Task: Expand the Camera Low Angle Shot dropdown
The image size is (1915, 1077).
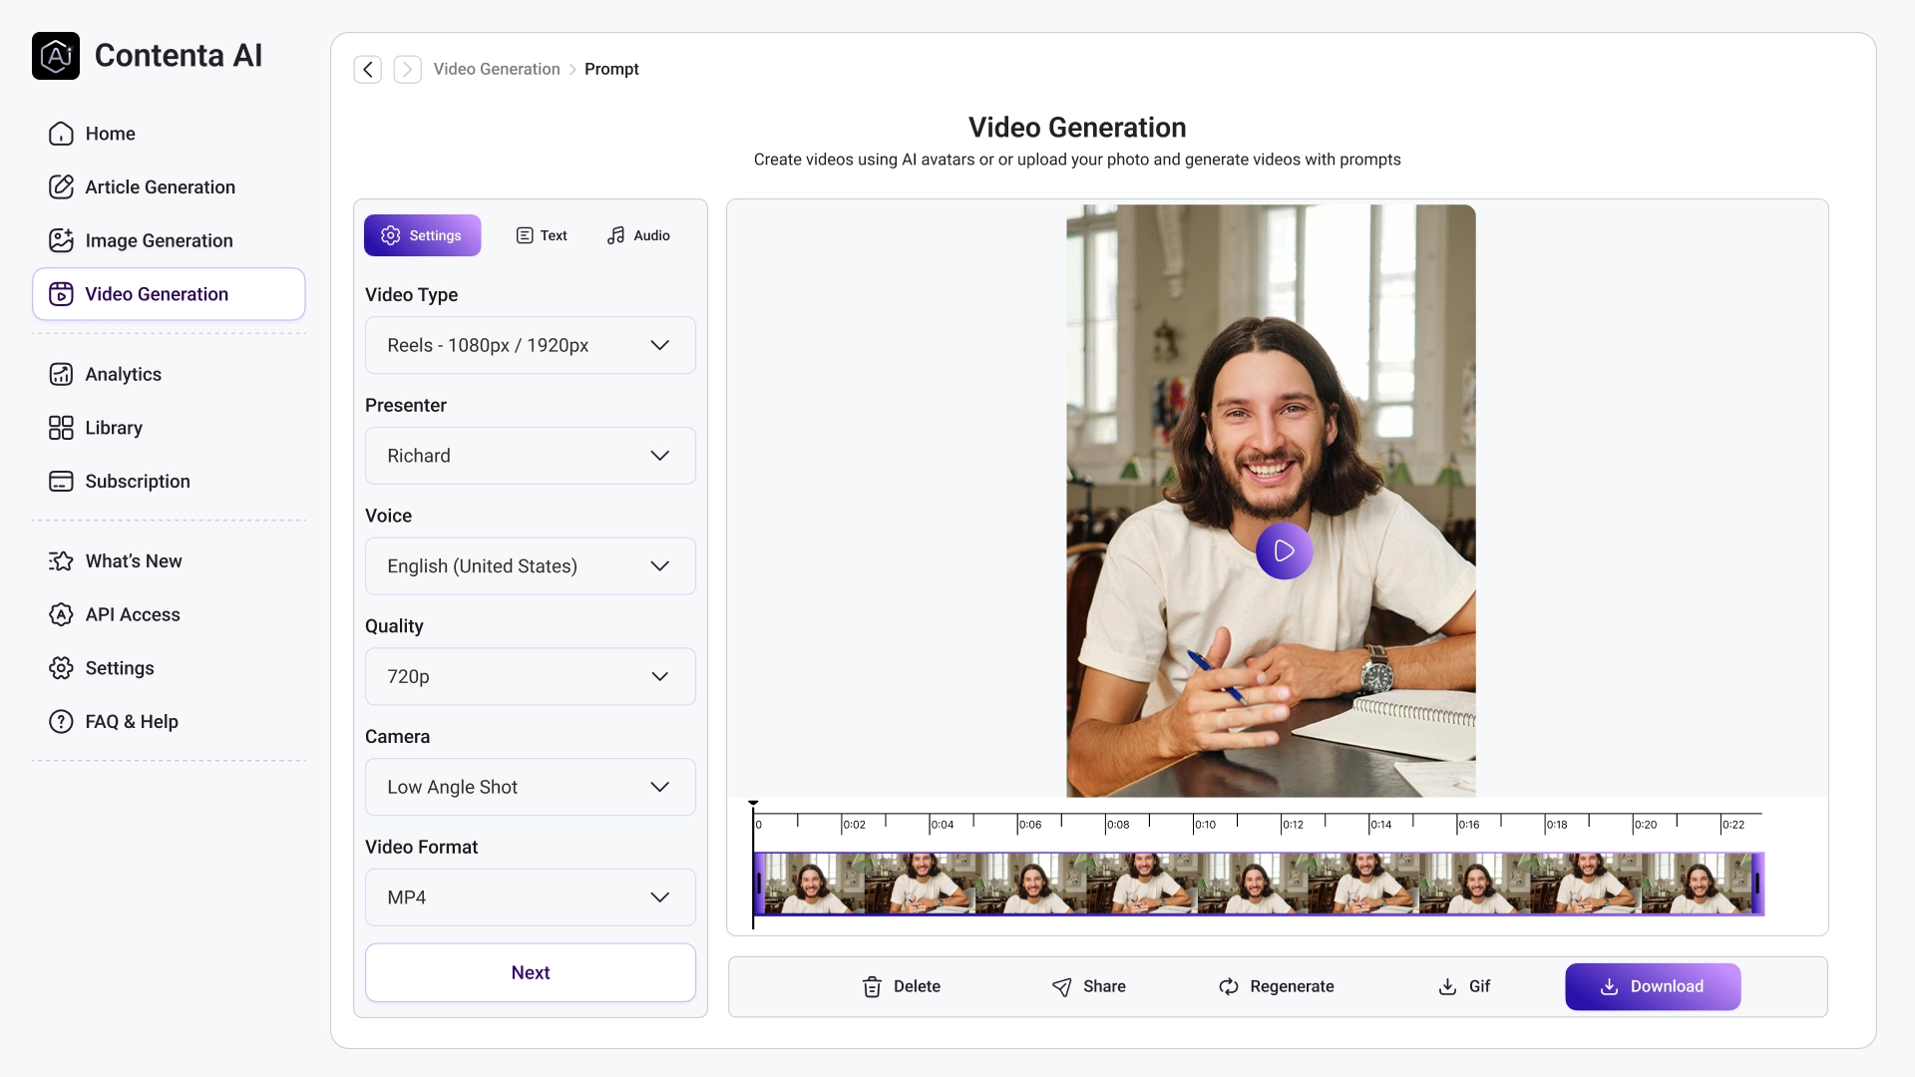Action: coord(530,787)
